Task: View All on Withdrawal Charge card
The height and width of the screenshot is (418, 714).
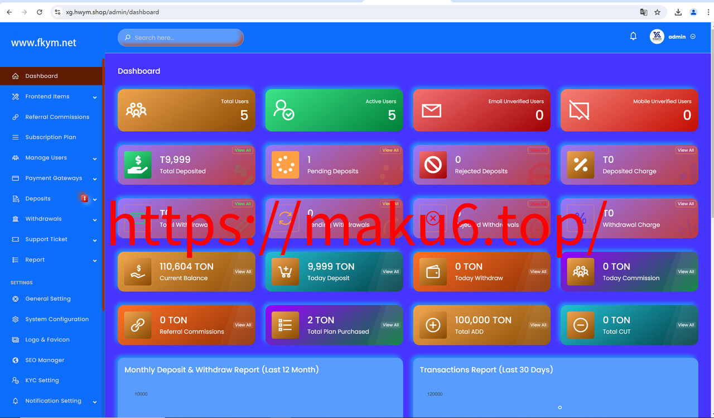Action: pos(686,204)
